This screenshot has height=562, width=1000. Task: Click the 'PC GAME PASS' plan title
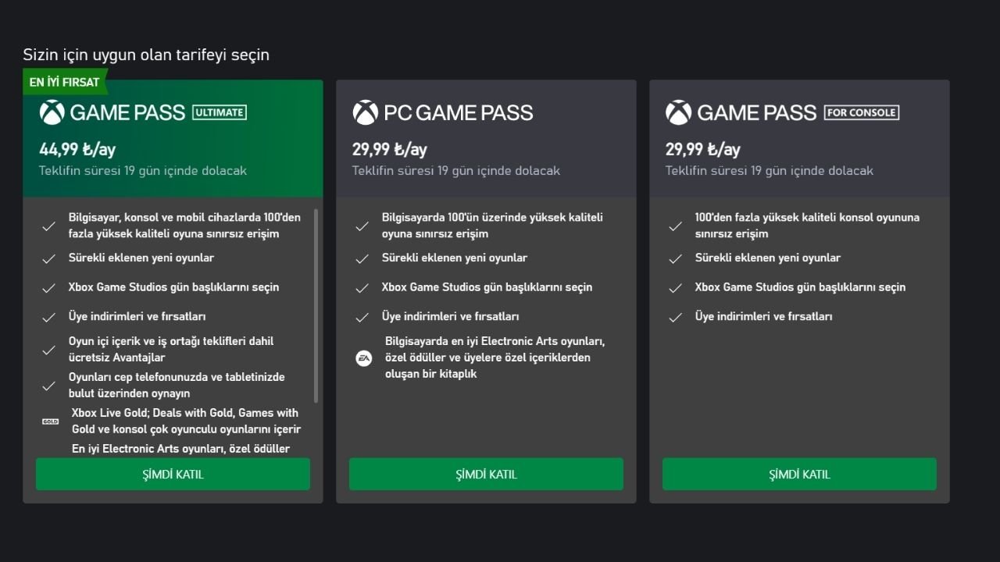click(459, 112)
